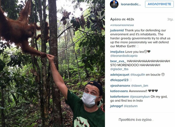Screen dimensions: 175x127
Task: Click the leonardodic... username link
Action: (131, 4)
